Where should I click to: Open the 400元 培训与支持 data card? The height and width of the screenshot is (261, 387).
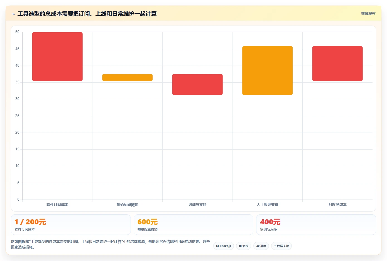(x=316, y=225)
